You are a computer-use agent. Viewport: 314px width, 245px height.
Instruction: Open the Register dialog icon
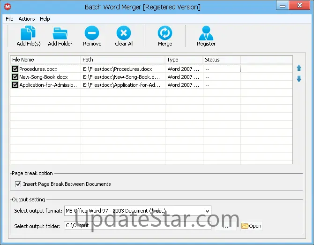tap(206, 33)
